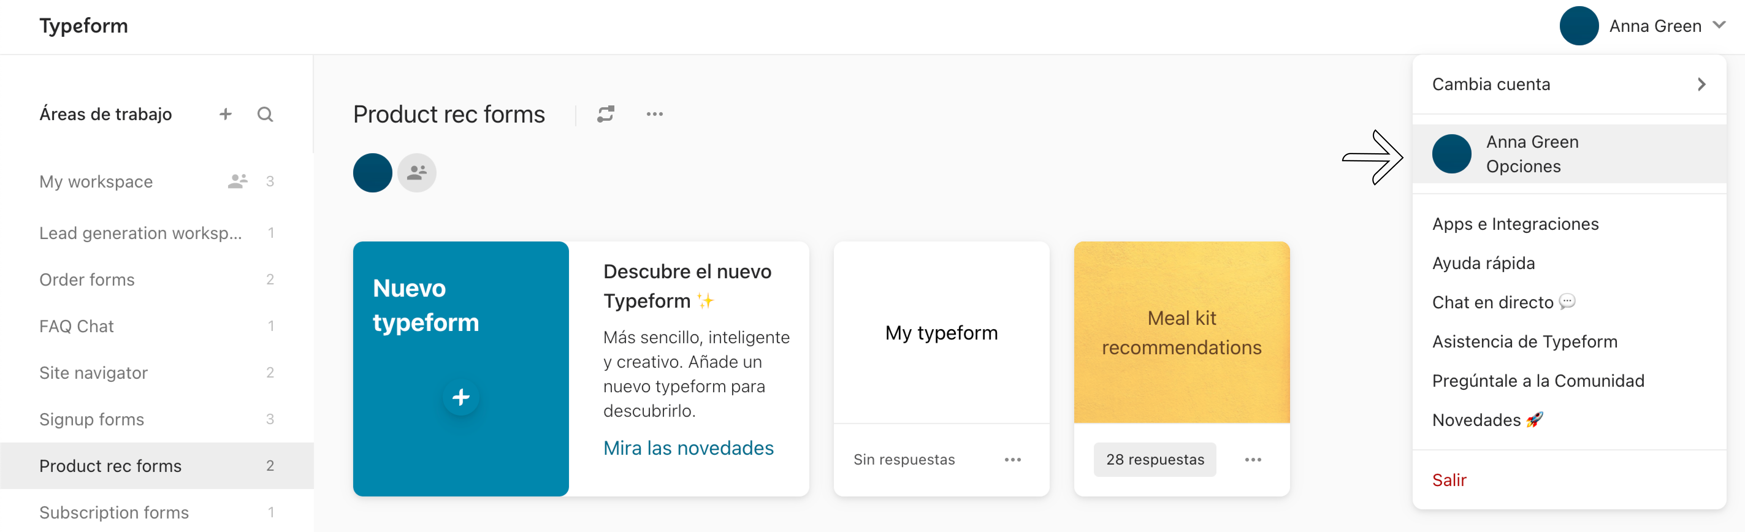
Task: Click the Typeform logo
Action: 83,26
